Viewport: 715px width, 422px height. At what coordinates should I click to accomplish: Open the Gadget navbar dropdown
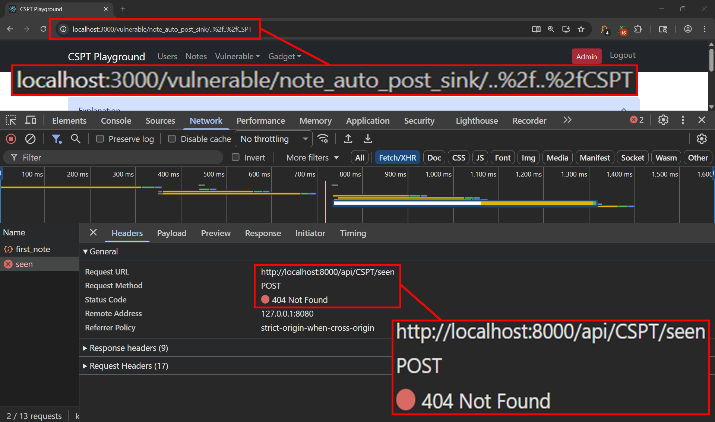tap(285, 56)
